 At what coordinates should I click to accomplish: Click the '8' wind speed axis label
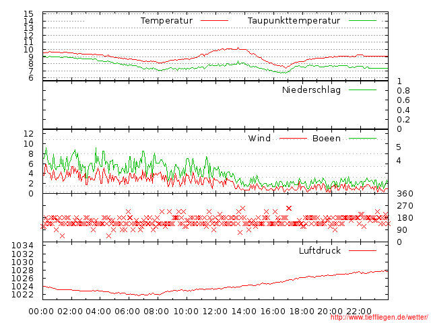coord(31,154)
